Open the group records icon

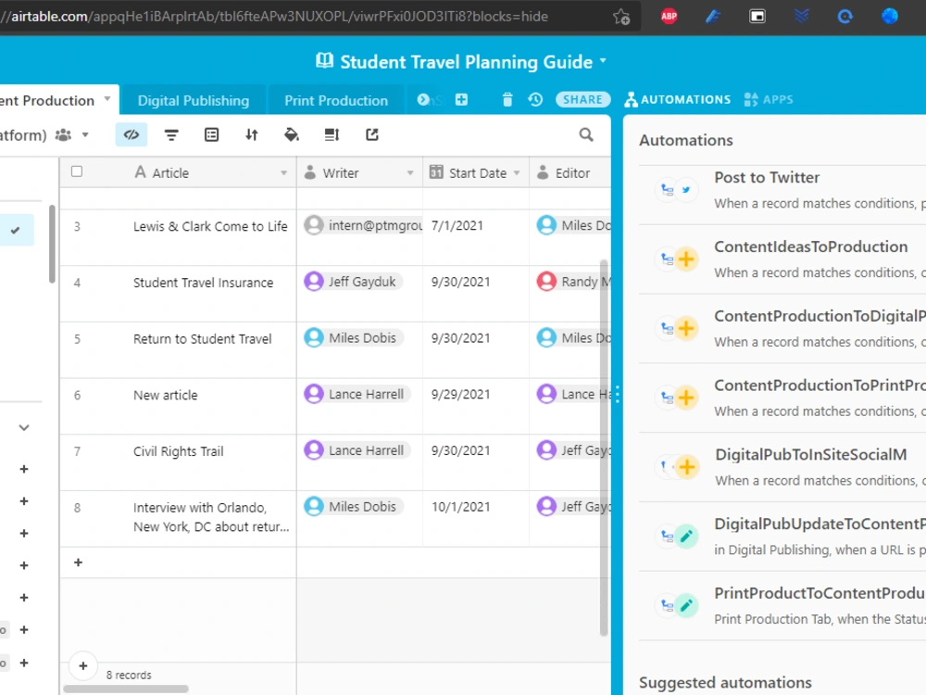(x=211, y=134)
